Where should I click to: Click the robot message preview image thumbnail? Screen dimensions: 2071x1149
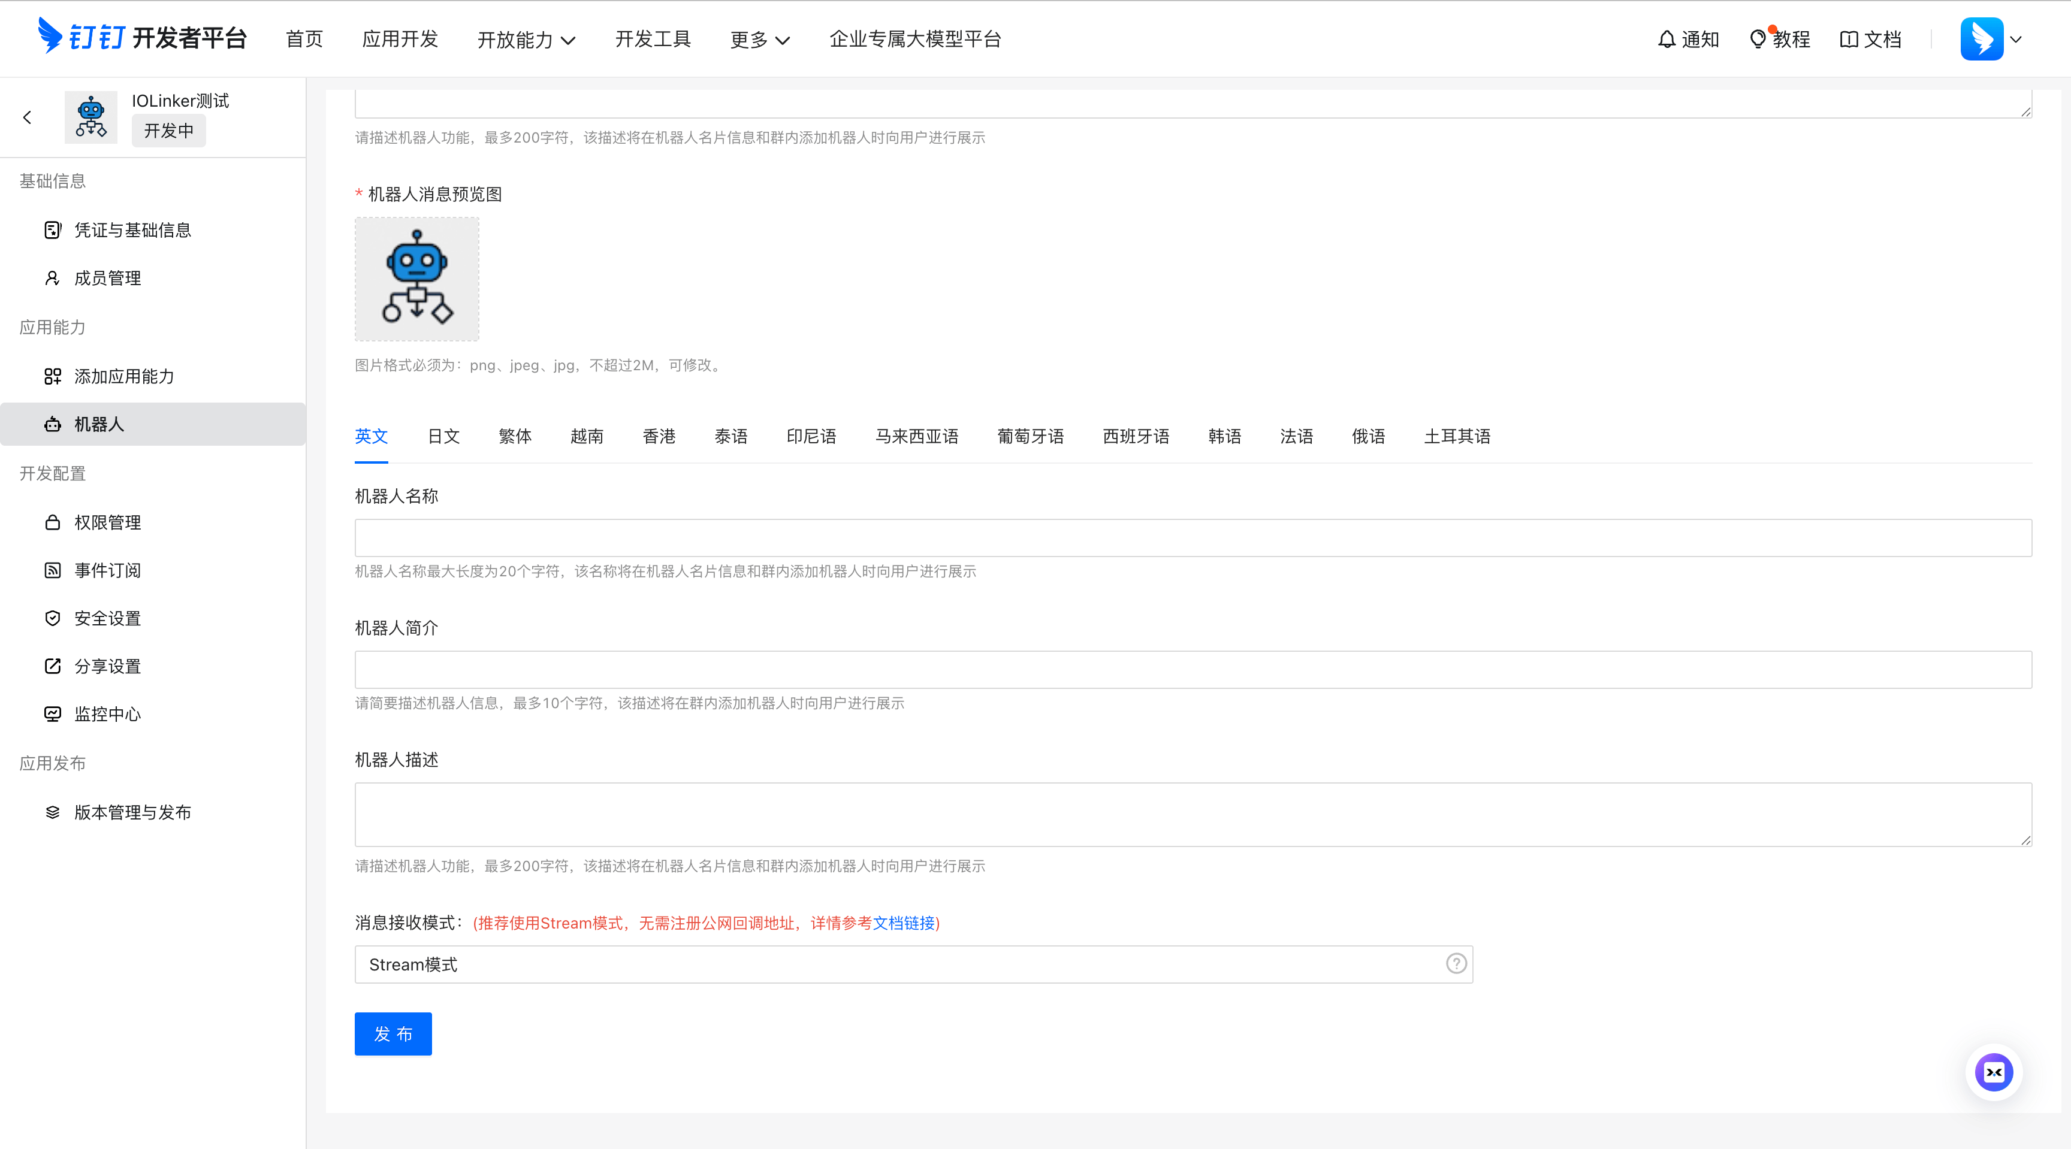(x=416, y=279)
